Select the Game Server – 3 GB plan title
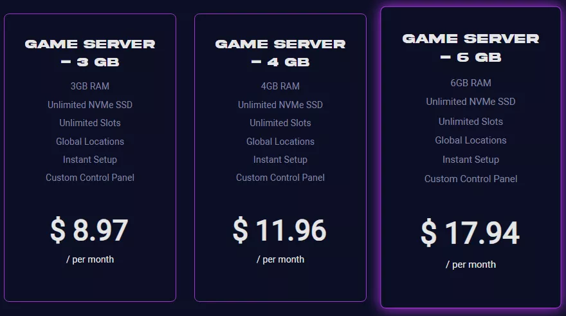Image resolution: width=566 pixels, height=316 pixels. [x=90, y=53]
